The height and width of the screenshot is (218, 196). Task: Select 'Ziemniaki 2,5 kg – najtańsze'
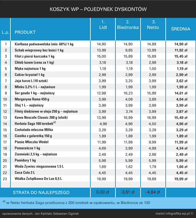pyautogui.click(x=36, y=154)
